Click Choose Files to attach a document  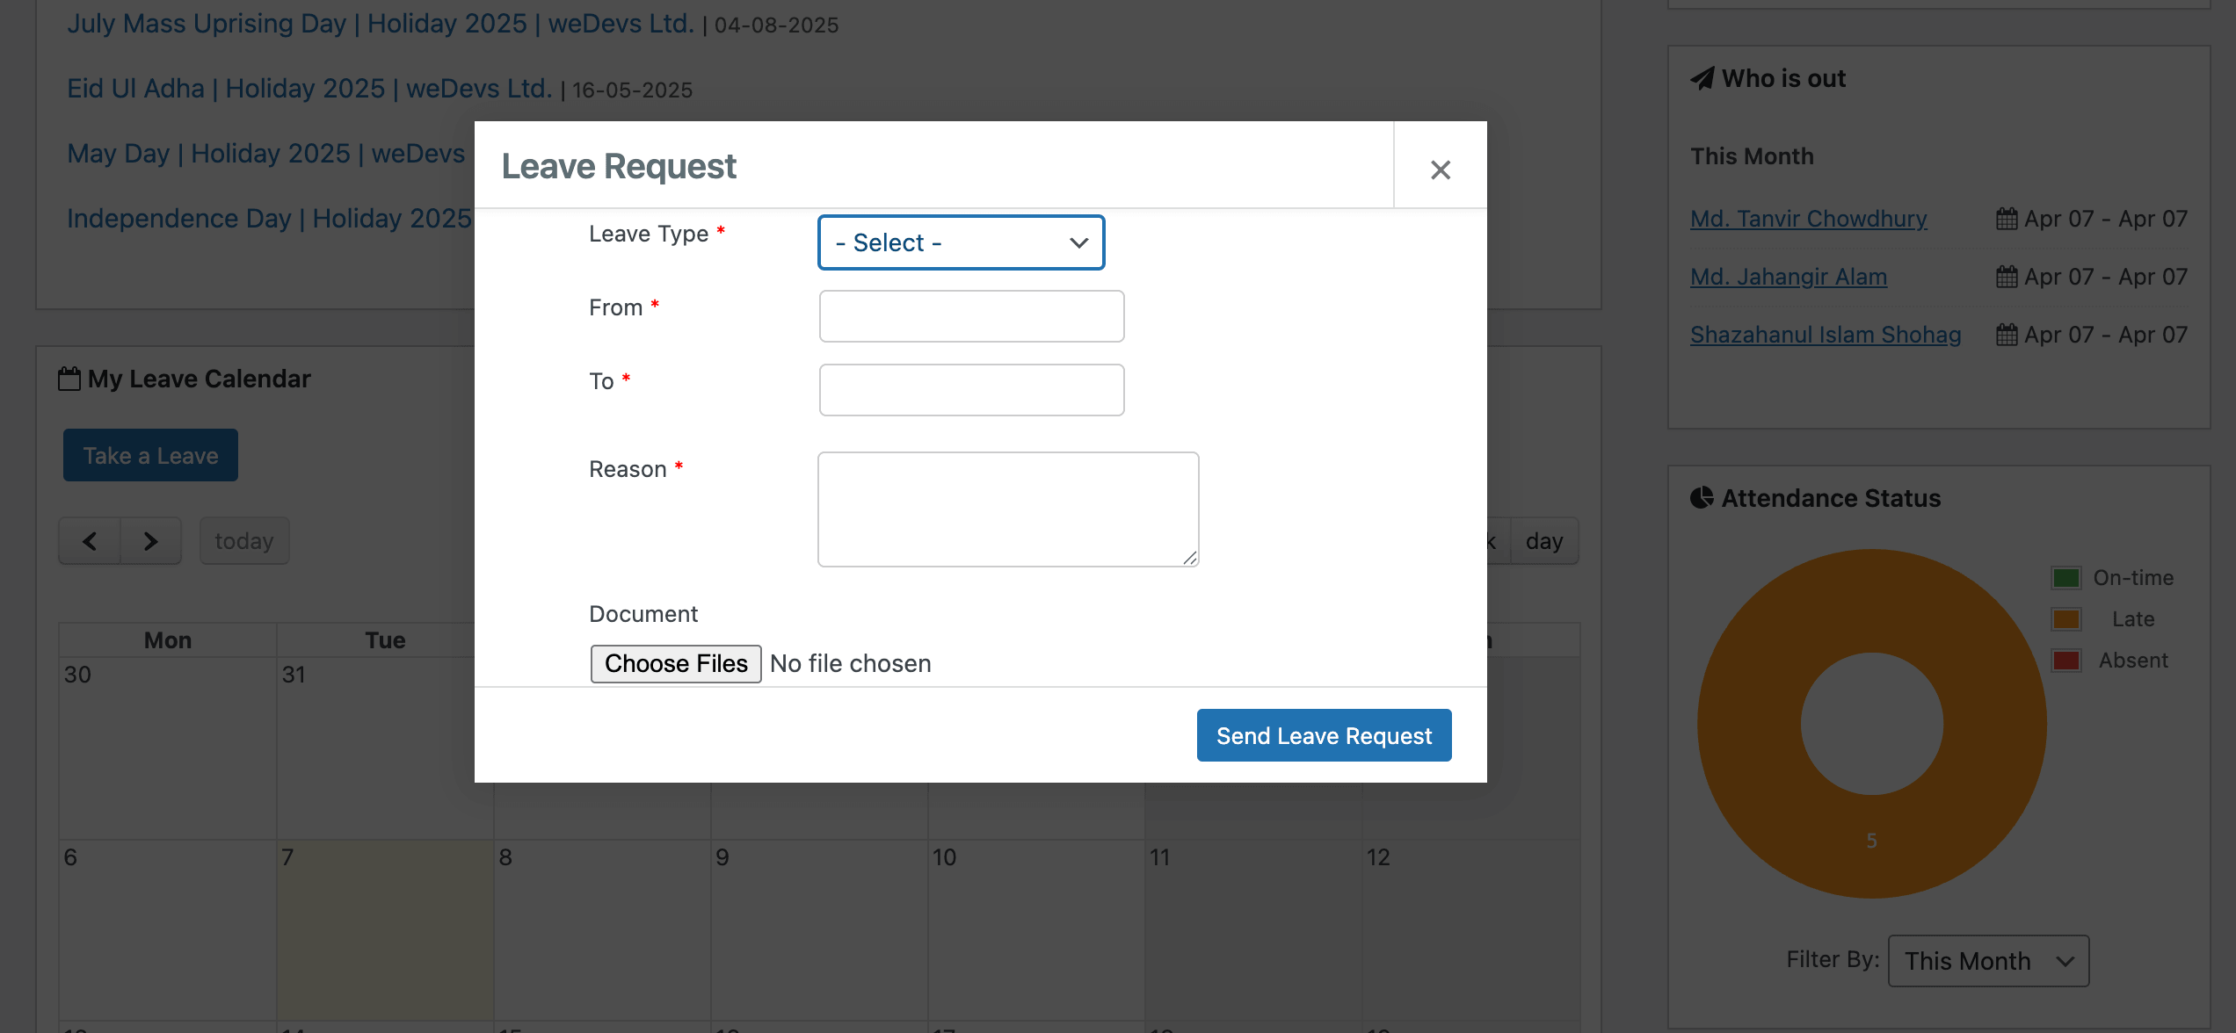[x=675, y=663]
